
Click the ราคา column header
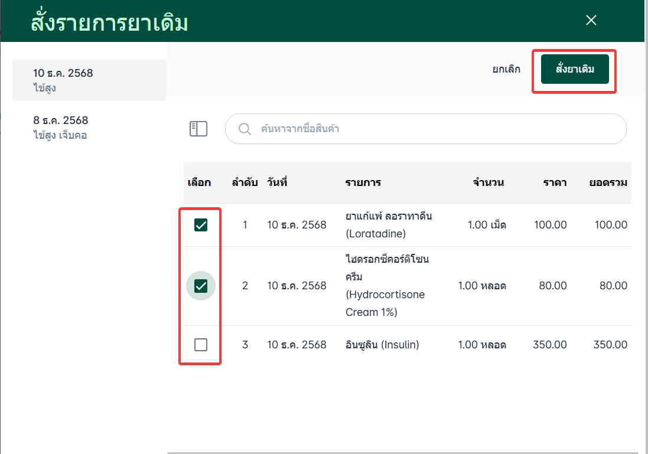555,182
